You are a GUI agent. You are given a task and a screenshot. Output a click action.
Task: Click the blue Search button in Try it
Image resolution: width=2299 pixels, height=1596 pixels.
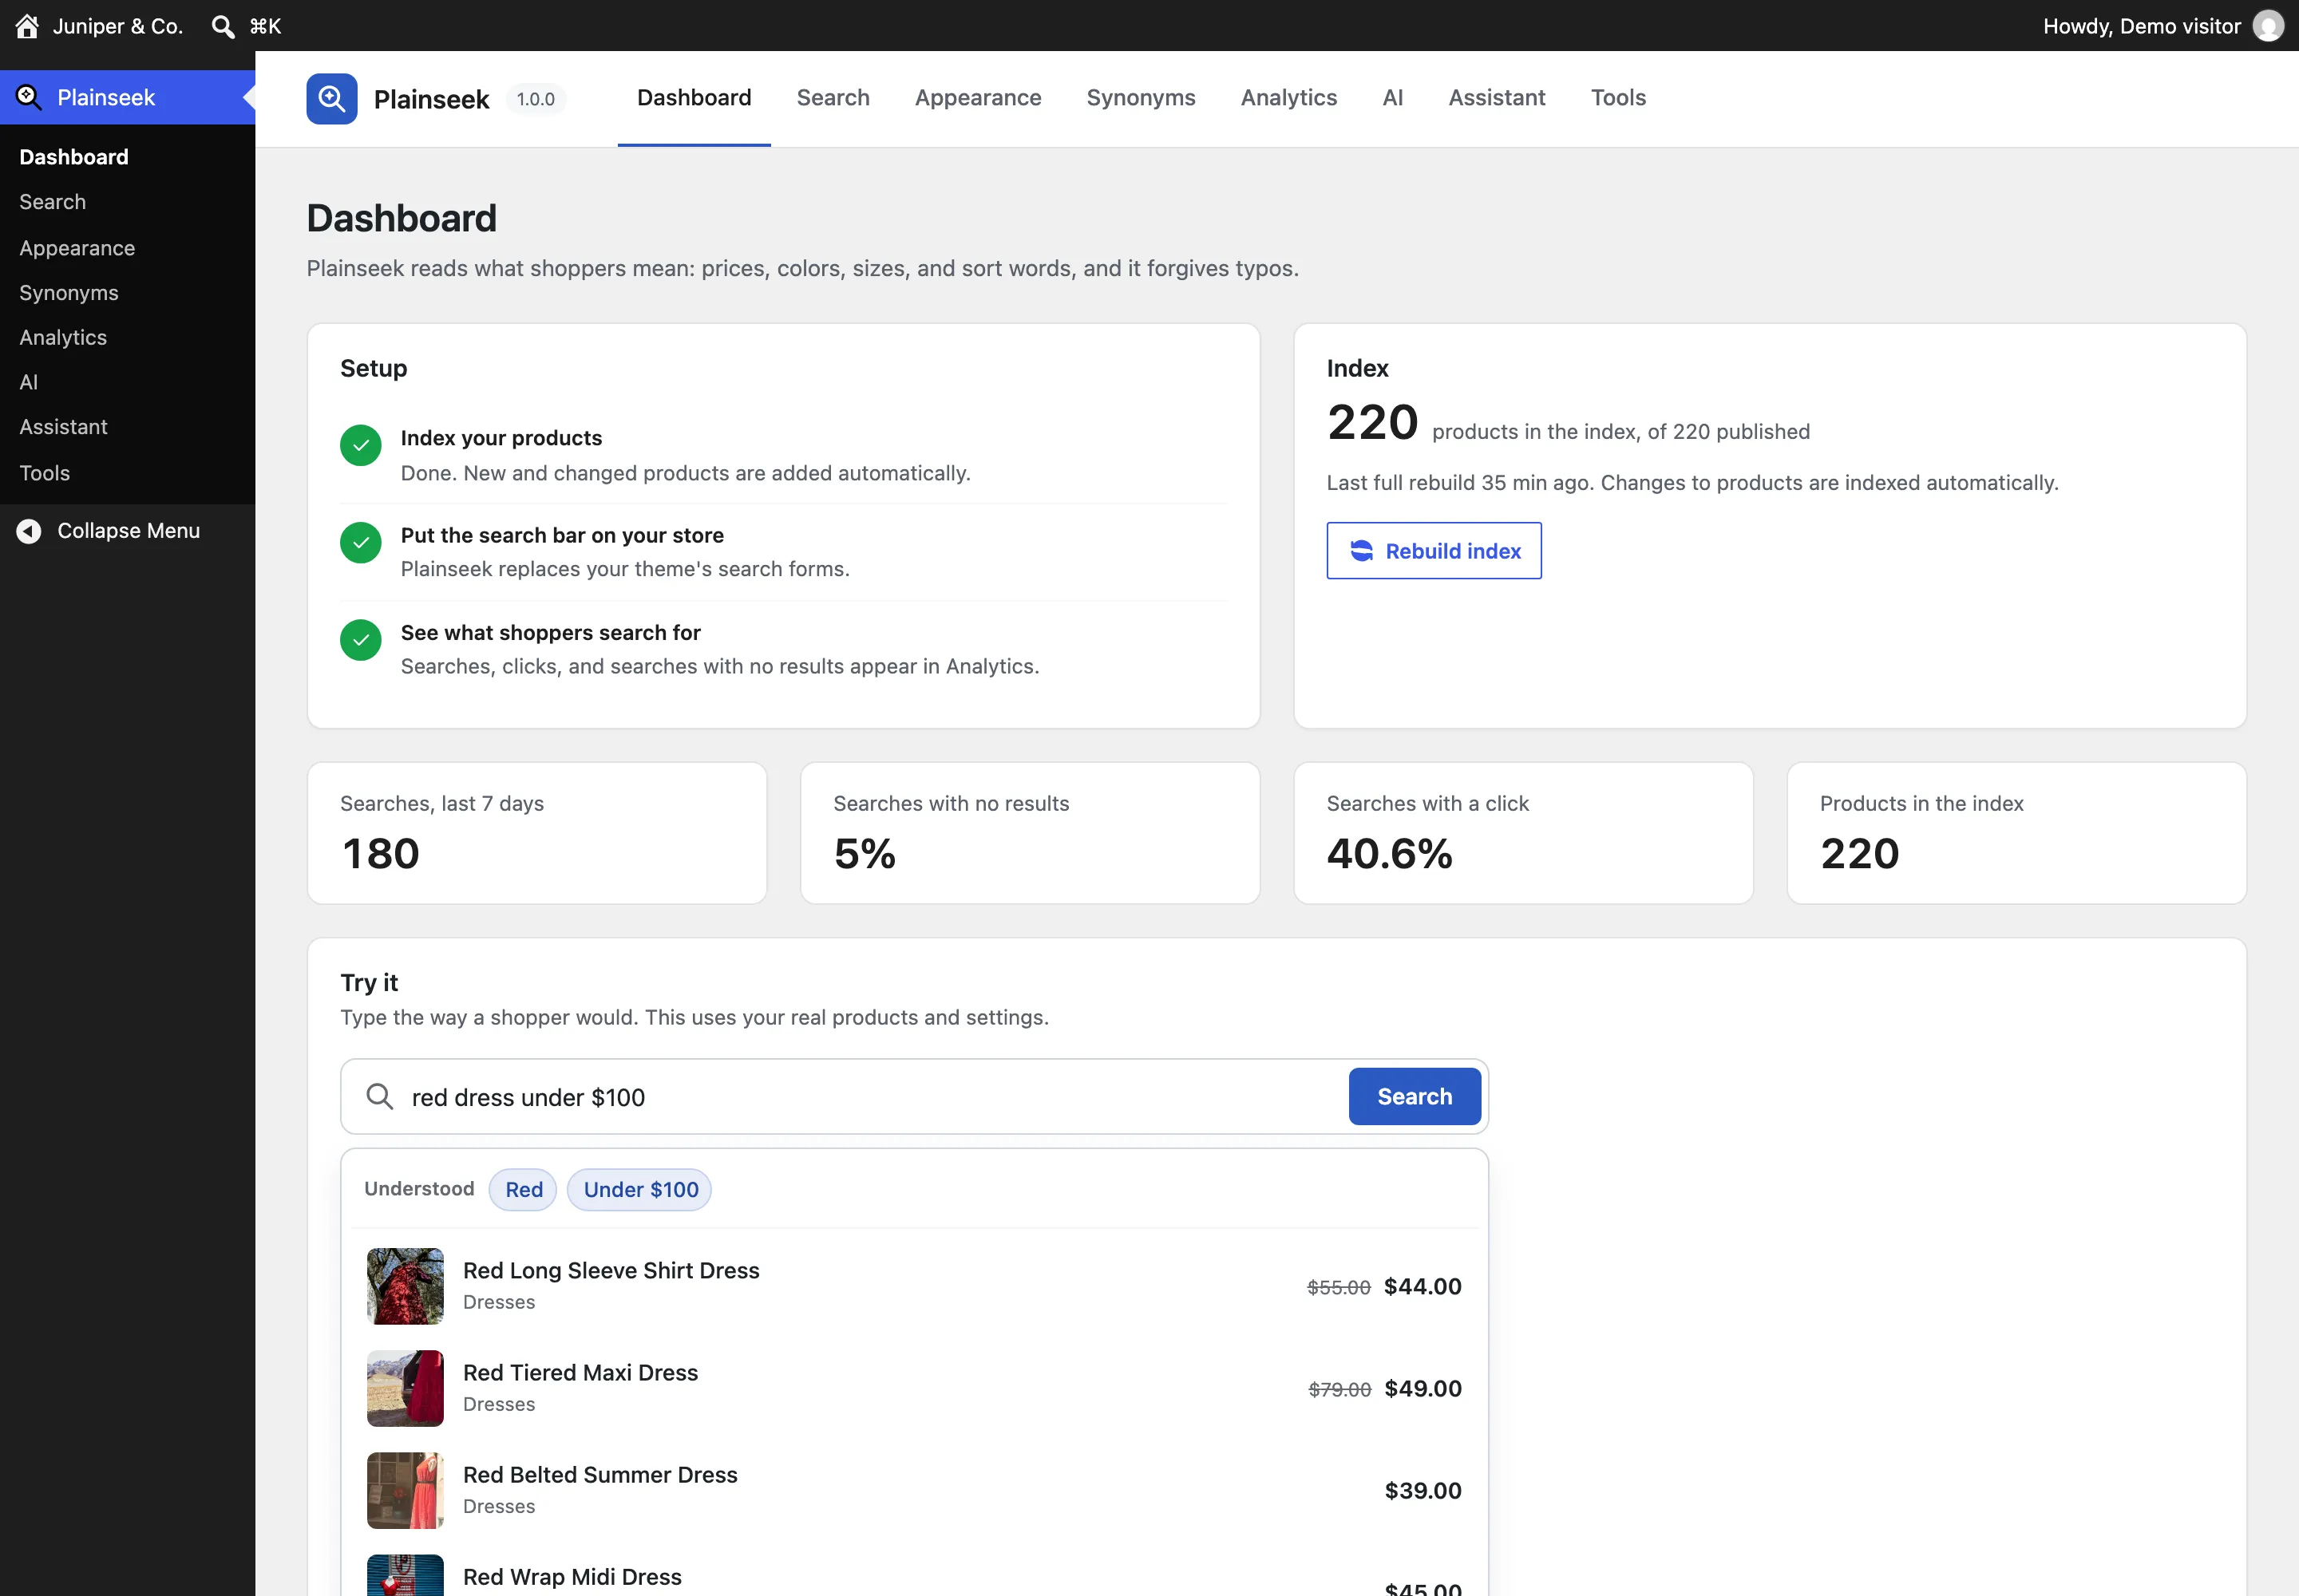click(1414, 1097)
